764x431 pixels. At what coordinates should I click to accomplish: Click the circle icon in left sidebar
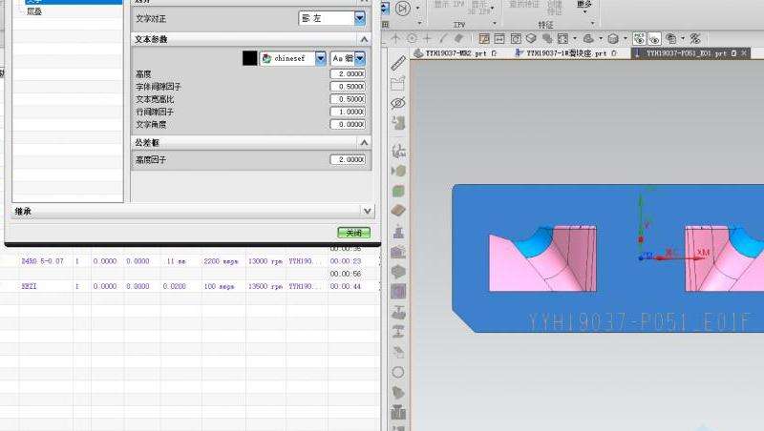pyautogui.click(x=398, y=372)
